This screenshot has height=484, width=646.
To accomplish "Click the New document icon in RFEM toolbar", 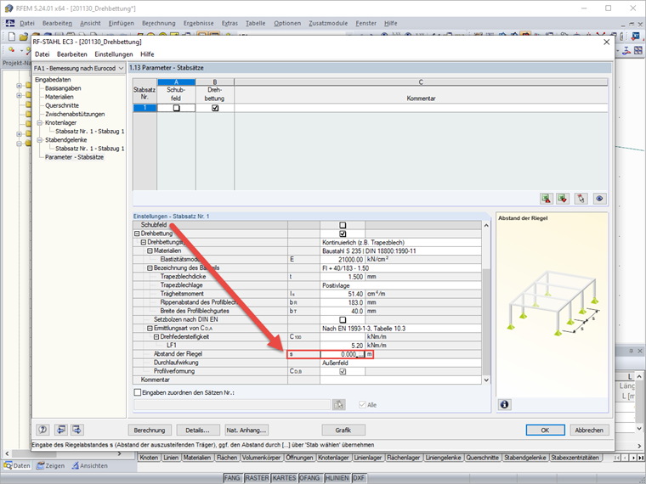I will click(x=12, y=37).
